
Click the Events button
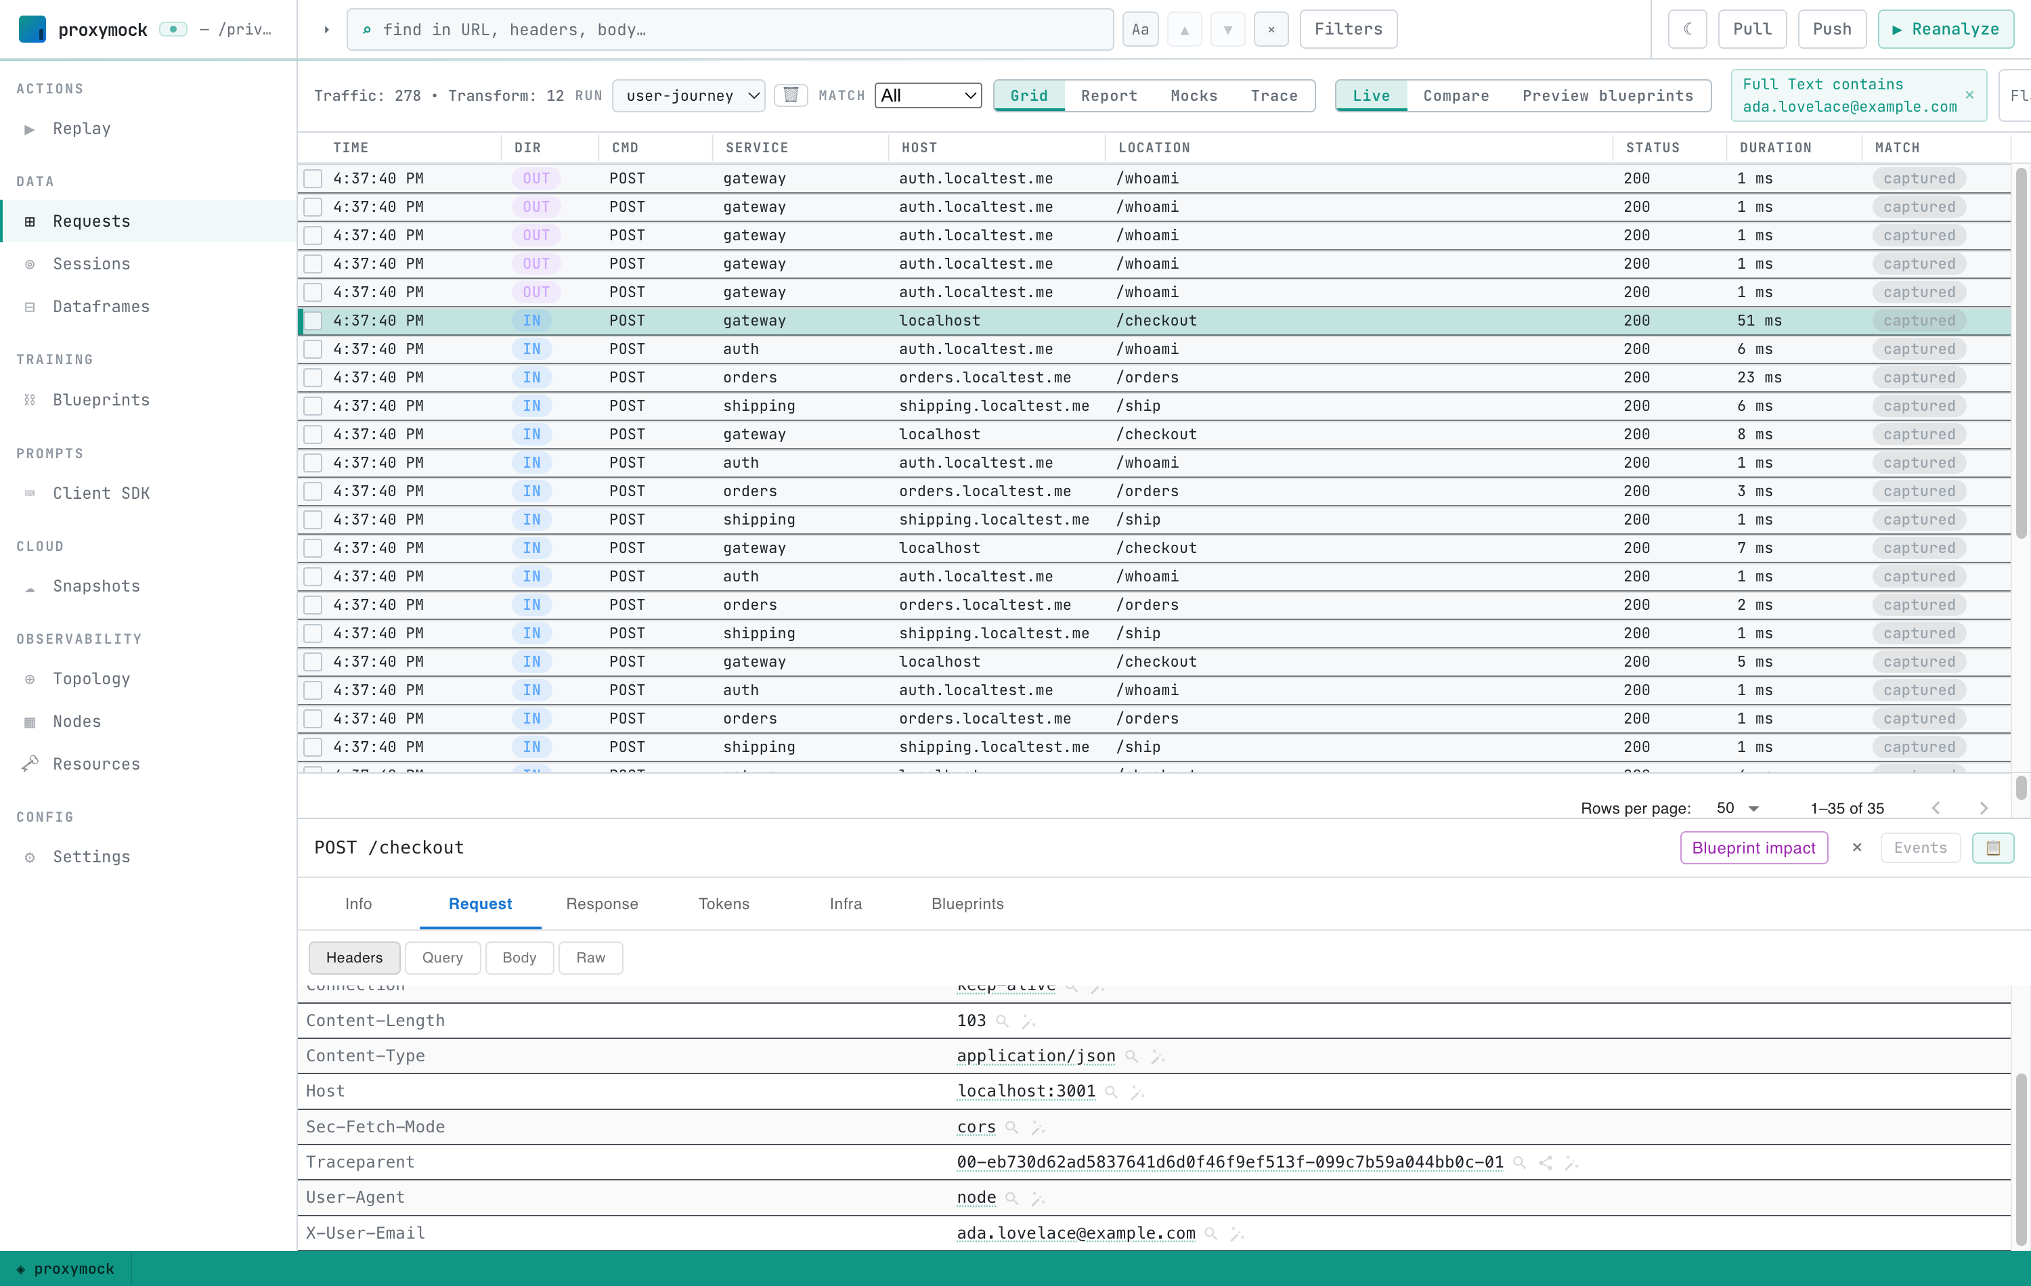pos(1920,847)
